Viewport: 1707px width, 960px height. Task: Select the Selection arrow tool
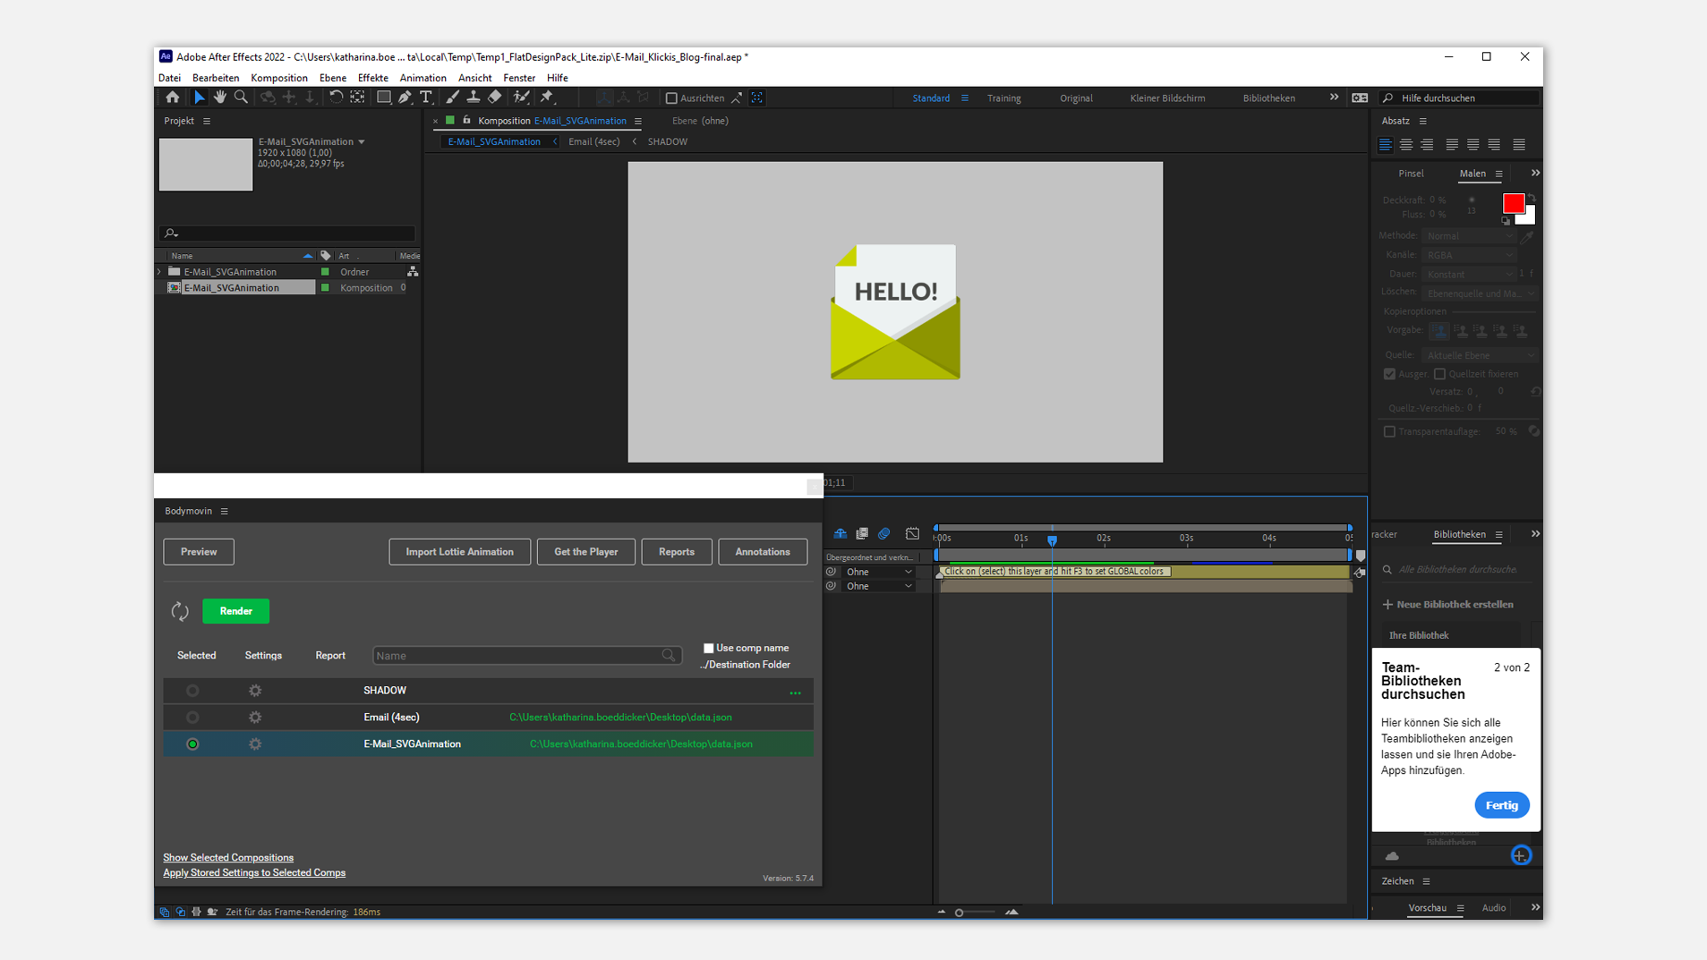199,98
